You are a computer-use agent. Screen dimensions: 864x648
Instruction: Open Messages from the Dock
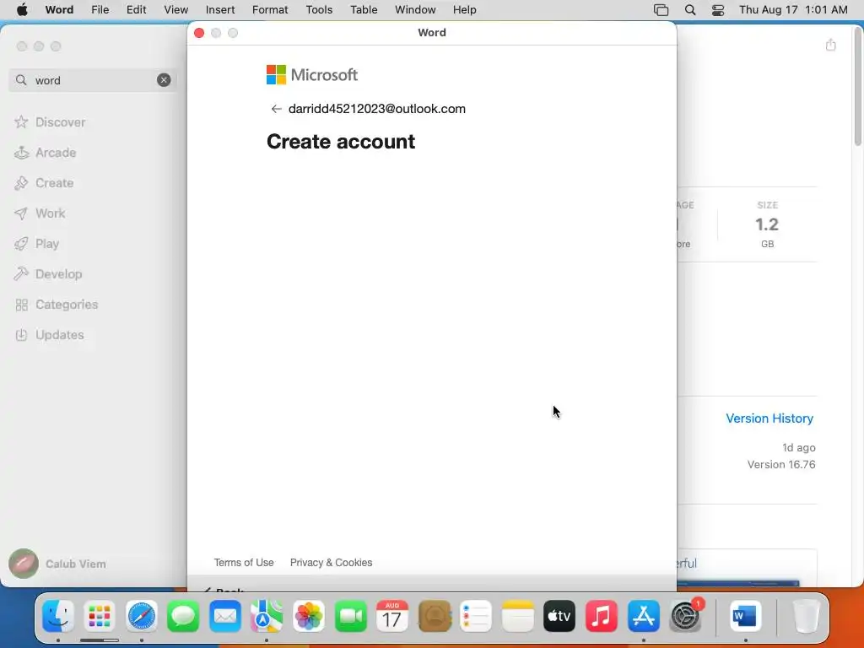tap(183, 616)
